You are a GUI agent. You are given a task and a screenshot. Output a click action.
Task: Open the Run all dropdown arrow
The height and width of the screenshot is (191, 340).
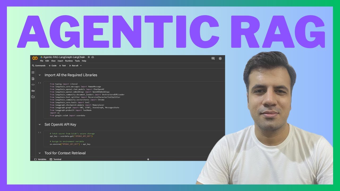[81, 66]
